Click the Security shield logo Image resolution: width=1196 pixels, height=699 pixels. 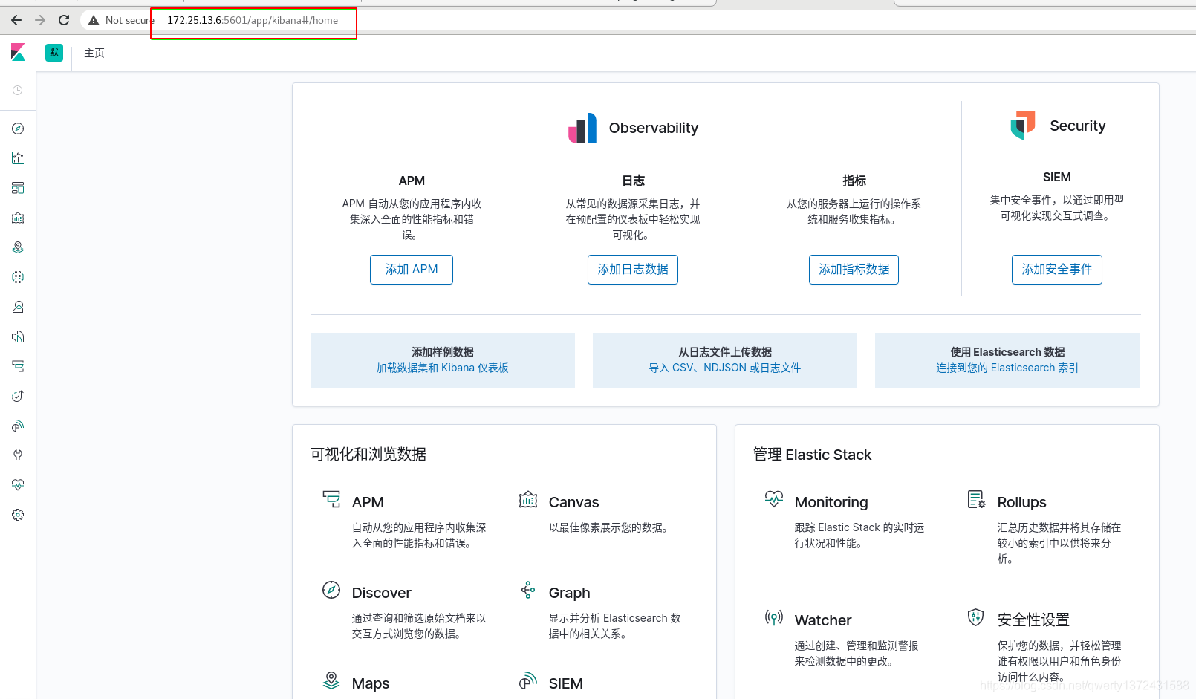1023,125
